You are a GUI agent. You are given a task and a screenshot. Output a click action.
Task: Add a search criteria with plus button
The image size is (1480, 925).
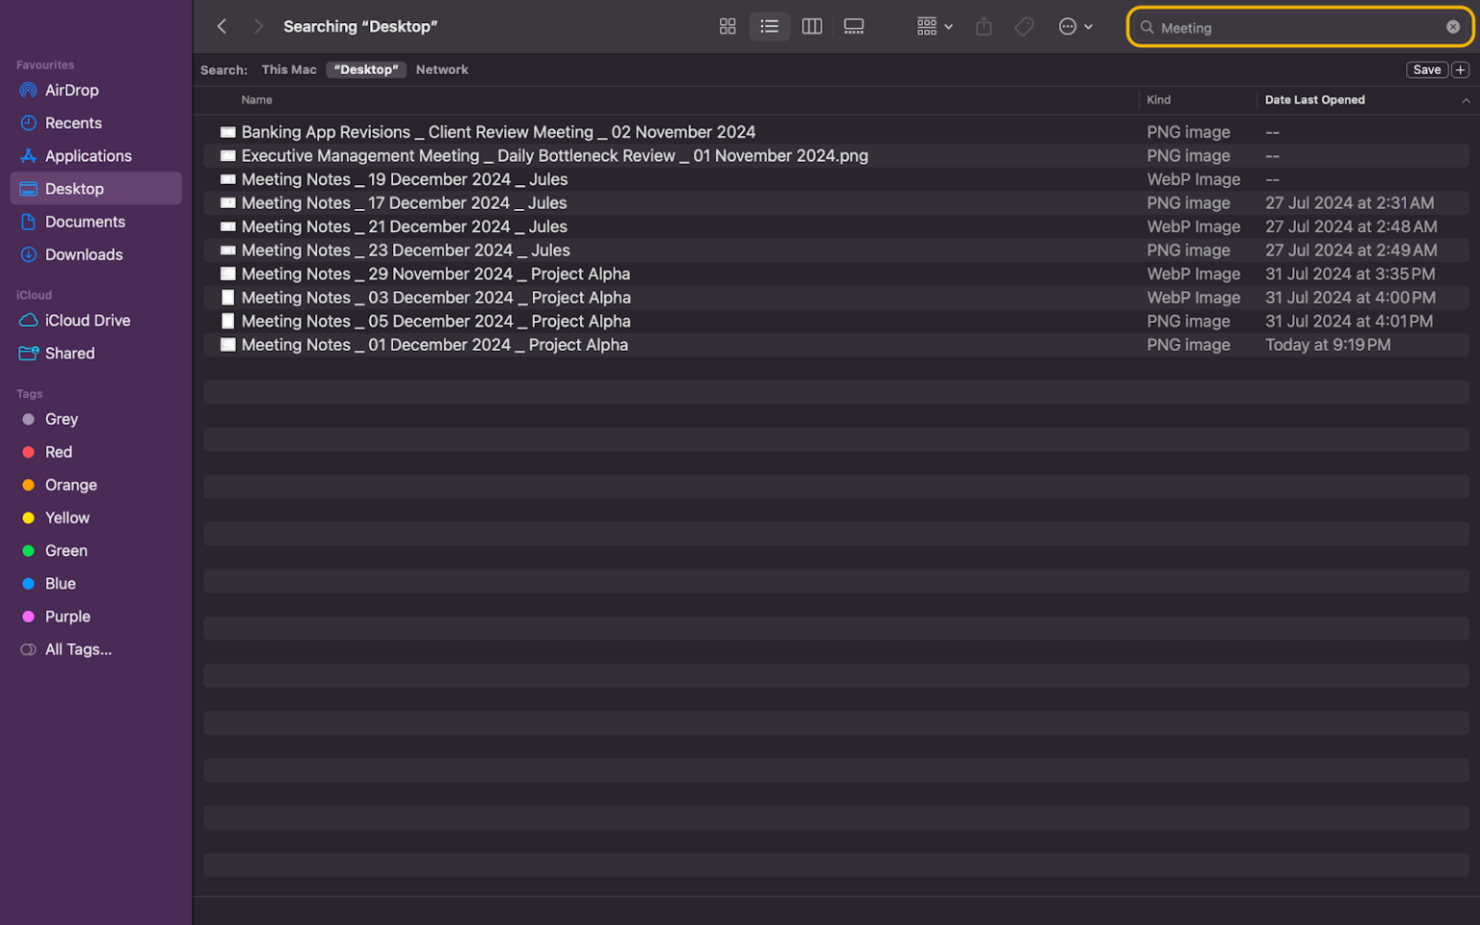[1460, 69]
